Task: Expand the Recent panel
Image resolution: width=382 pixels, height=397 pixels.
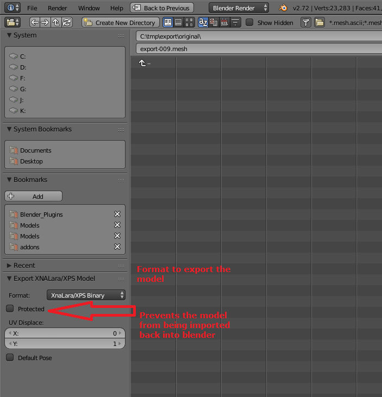Action: click(x=9, y=266)
